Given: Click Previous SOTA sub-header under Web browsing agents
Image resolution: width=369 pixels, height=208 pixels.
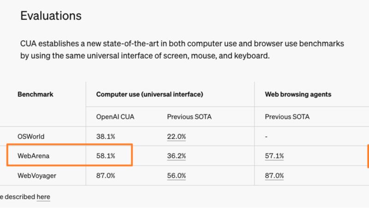Looking at the screenshot, I should [287, 117].
